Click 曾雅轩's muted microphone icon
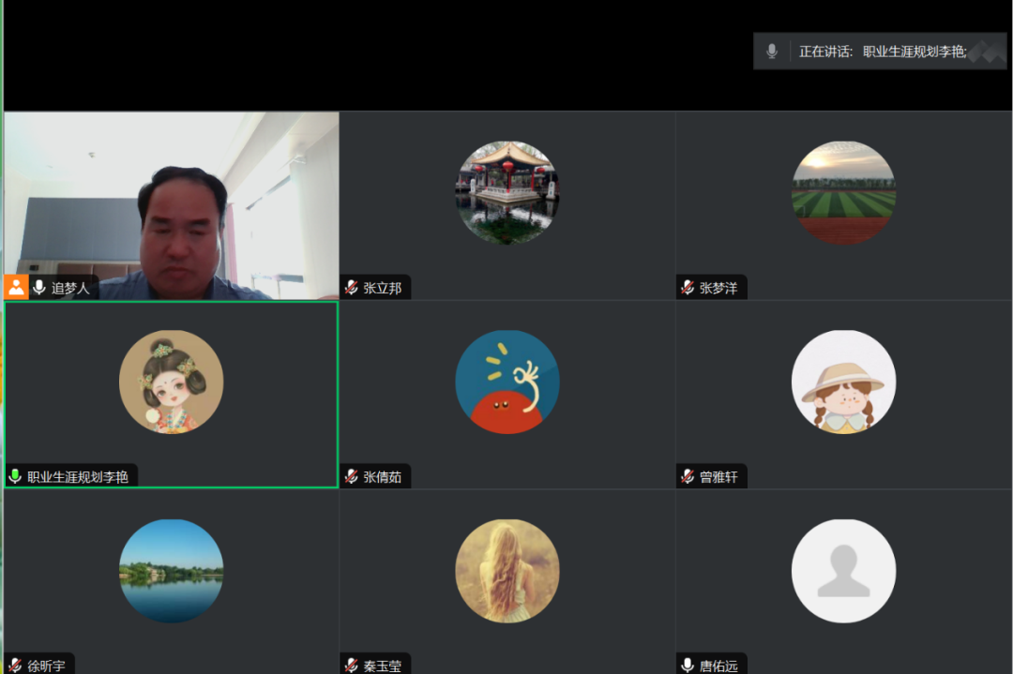Viewport: 1013px width, 674px height. 688,476
